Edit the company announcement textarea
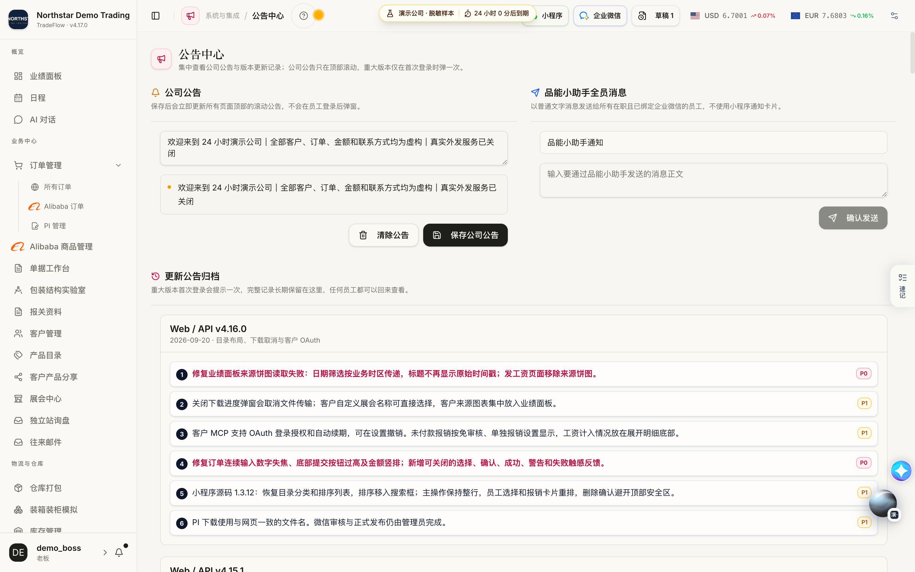915x572 pixels. point(333,148)
